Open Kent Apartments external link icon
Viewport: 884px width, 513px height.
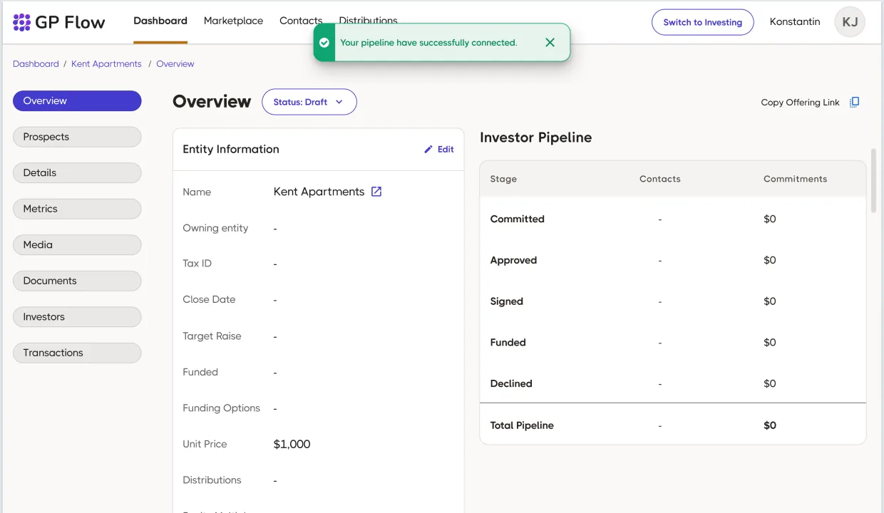[376, 192]
